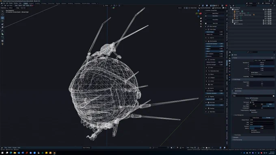
Task: Open the Scene properties tab icon
Action: 230,66
